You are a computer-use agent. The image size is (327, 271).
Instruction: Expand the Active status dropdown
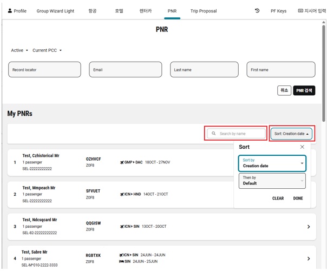(19, 50)
